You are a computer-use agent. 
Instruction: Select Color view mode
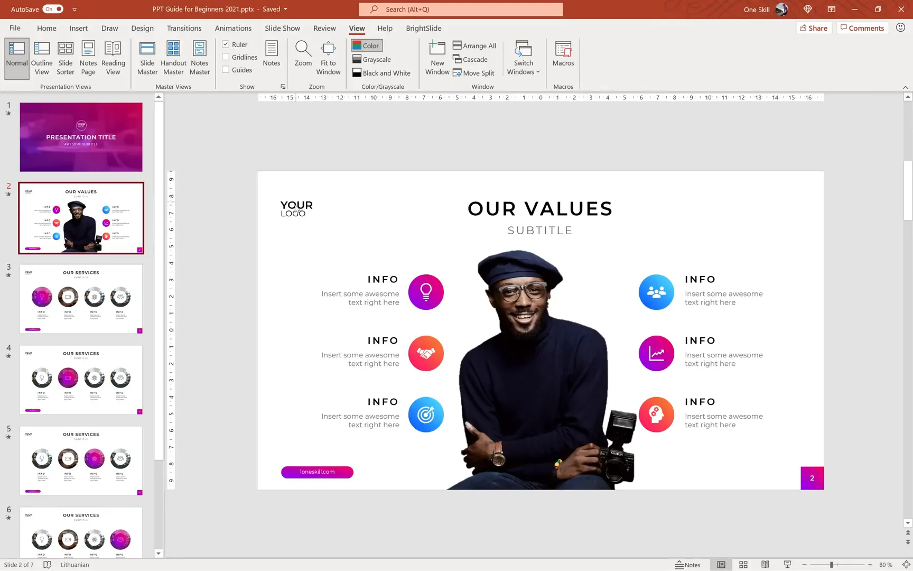tap(366, 45)
